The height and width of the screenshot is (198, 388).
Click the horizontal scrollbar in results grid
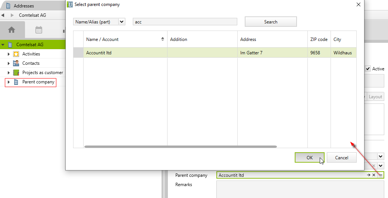pos(181,147)
